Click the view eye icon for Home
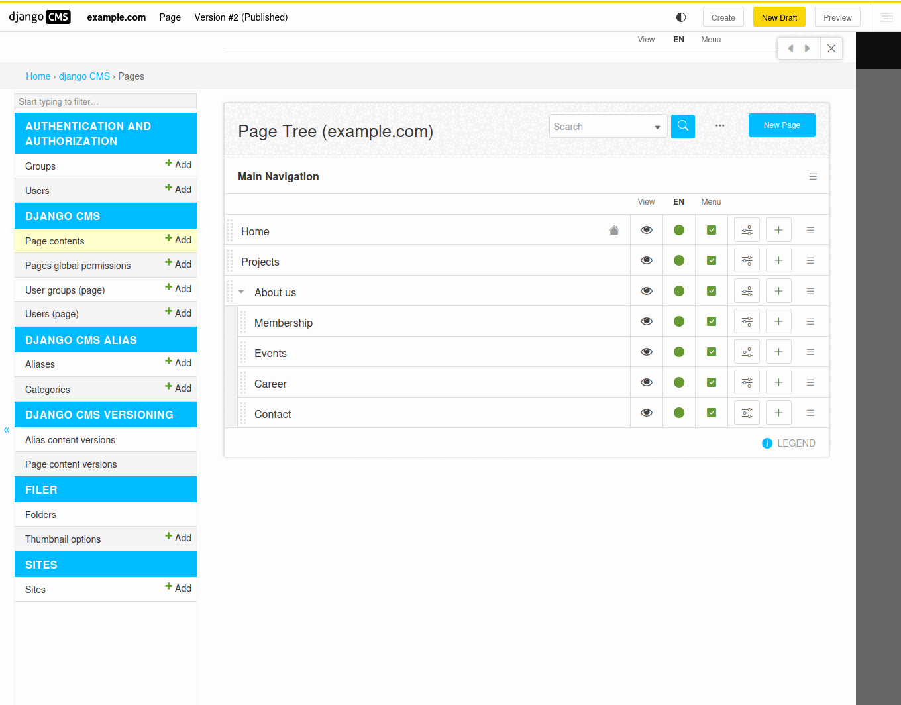Screen dimensions: 901x705 (x=647, y=230)
